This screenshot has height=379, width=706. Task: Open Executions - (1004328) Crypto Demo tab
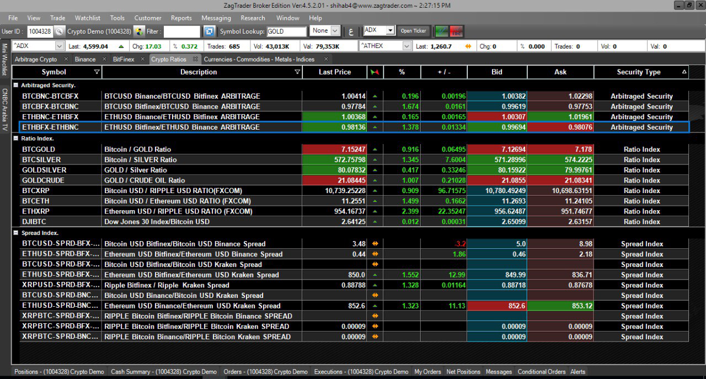(x=361, y=372)
